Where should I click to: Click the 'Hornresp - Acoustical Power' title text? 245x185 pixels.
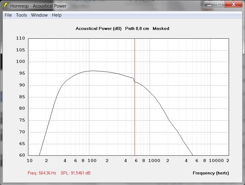click(x=38, y=6)
